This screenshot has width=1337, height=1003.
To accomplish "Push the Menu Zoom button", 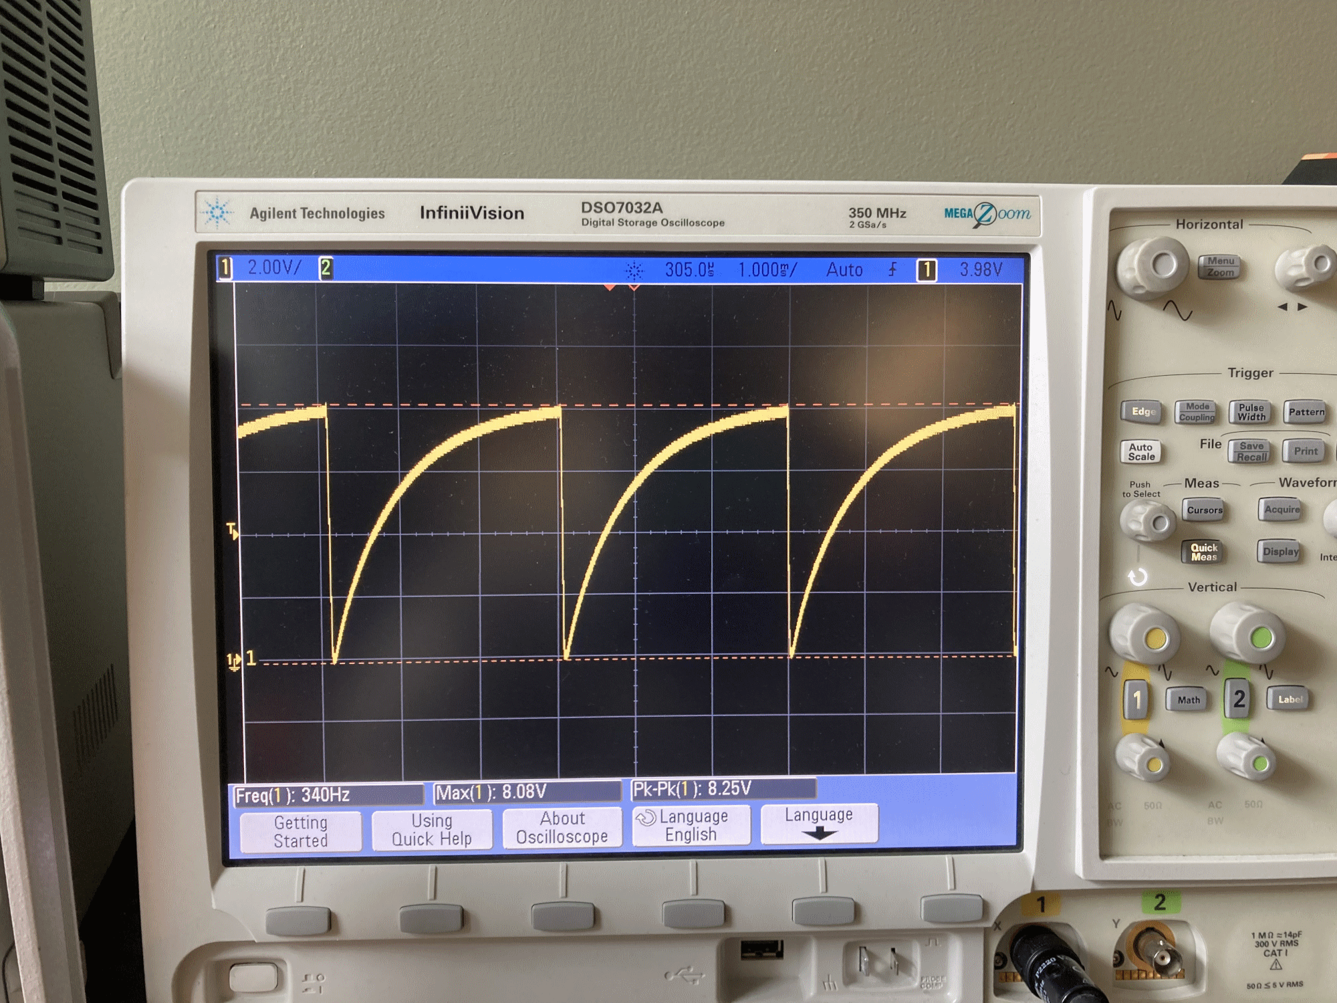I will pos(1220,267).
